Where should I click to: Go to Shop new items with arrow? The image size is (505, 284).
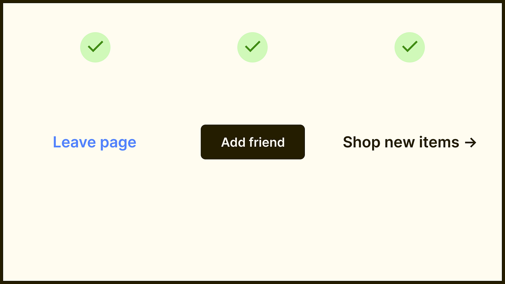click(x=410, y=142)
